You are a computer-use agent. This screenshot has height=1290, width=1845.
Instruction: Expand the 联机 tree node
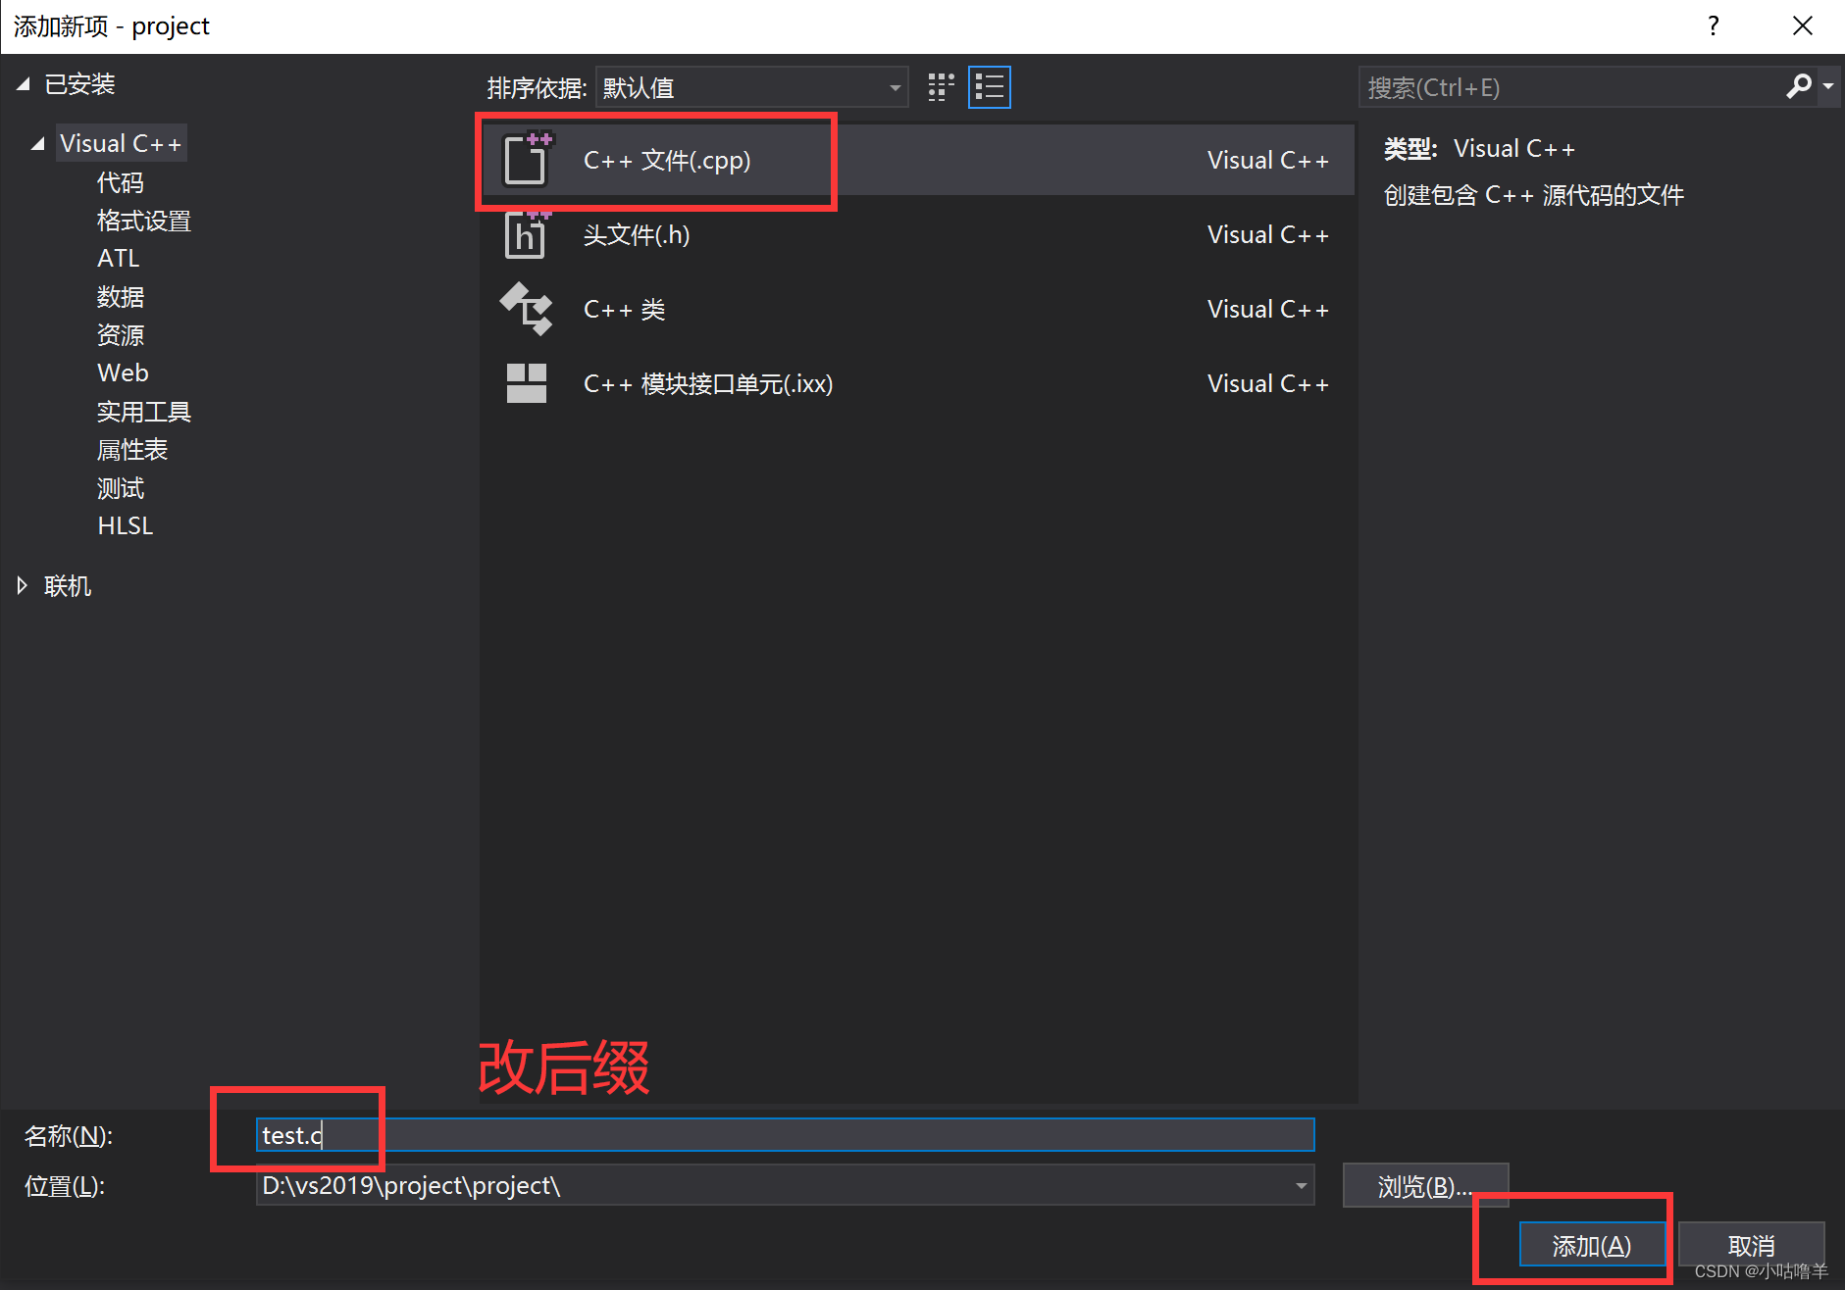23,585
